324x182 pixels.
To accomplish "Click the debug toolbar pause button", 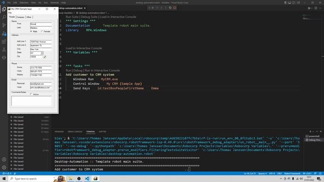I will click(x=153, y=8).
